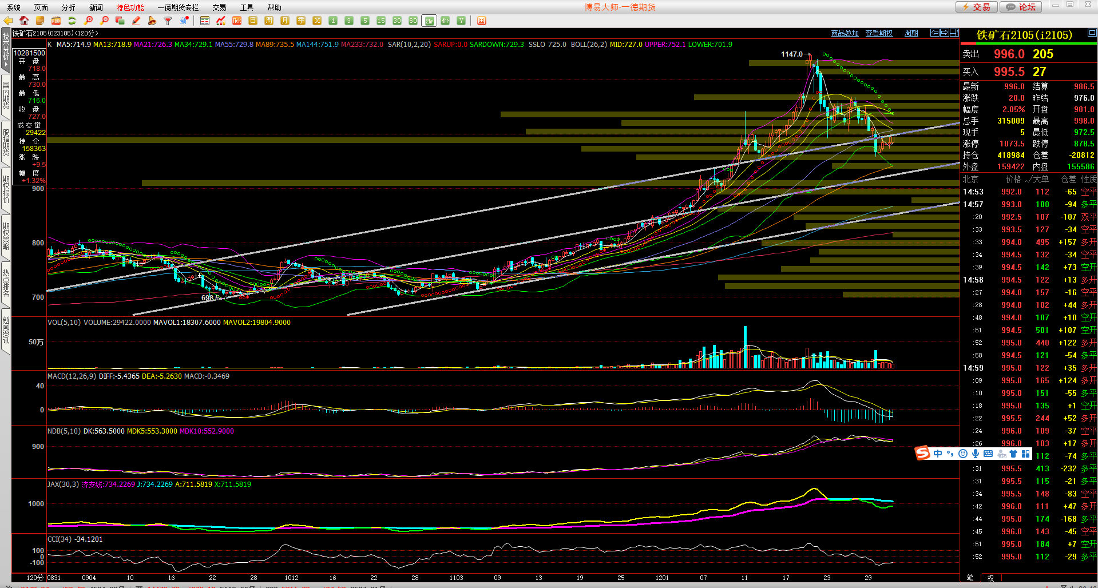Select the 期权策略 side tab

[6, 237]
